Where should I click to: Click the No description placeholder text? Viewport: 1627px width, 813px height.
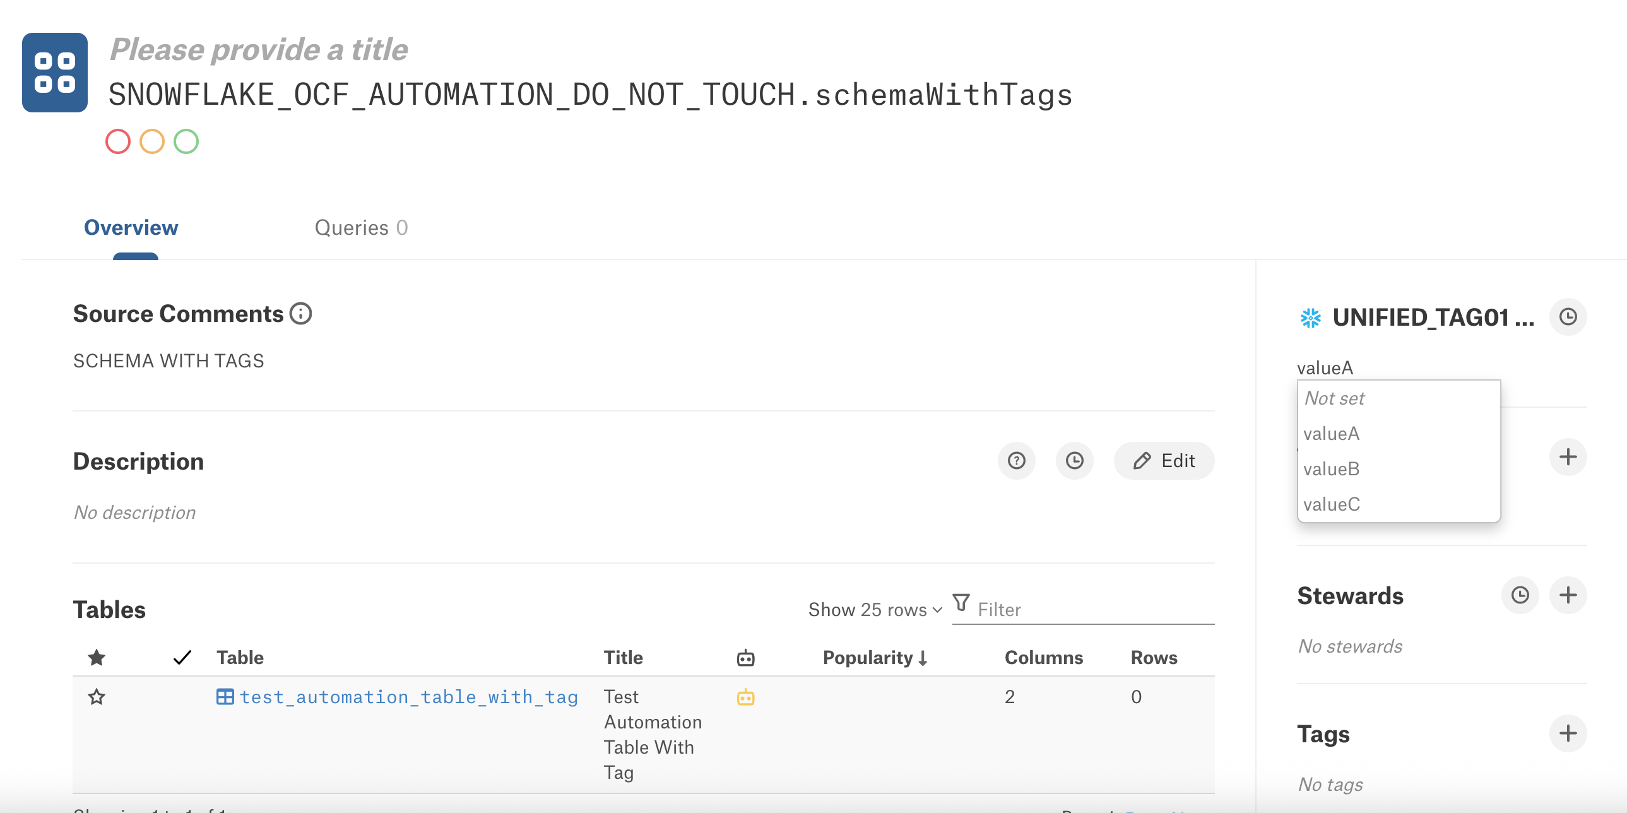click(134, 513)
